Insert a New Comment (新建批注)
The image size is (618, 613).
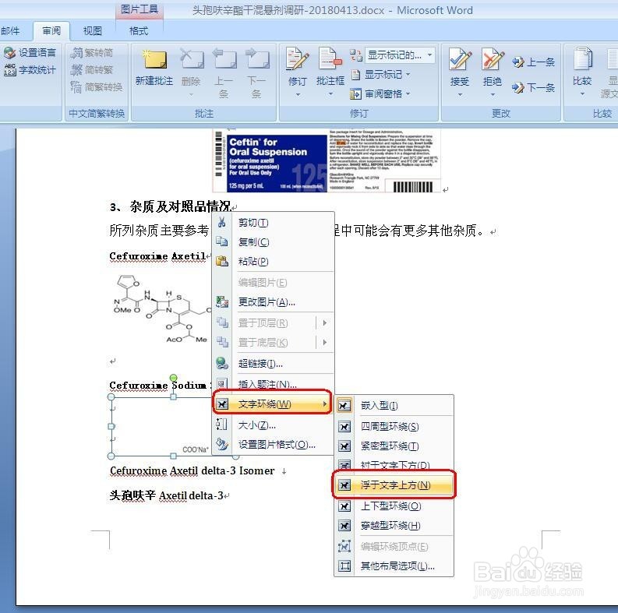(x=154, y=68)
